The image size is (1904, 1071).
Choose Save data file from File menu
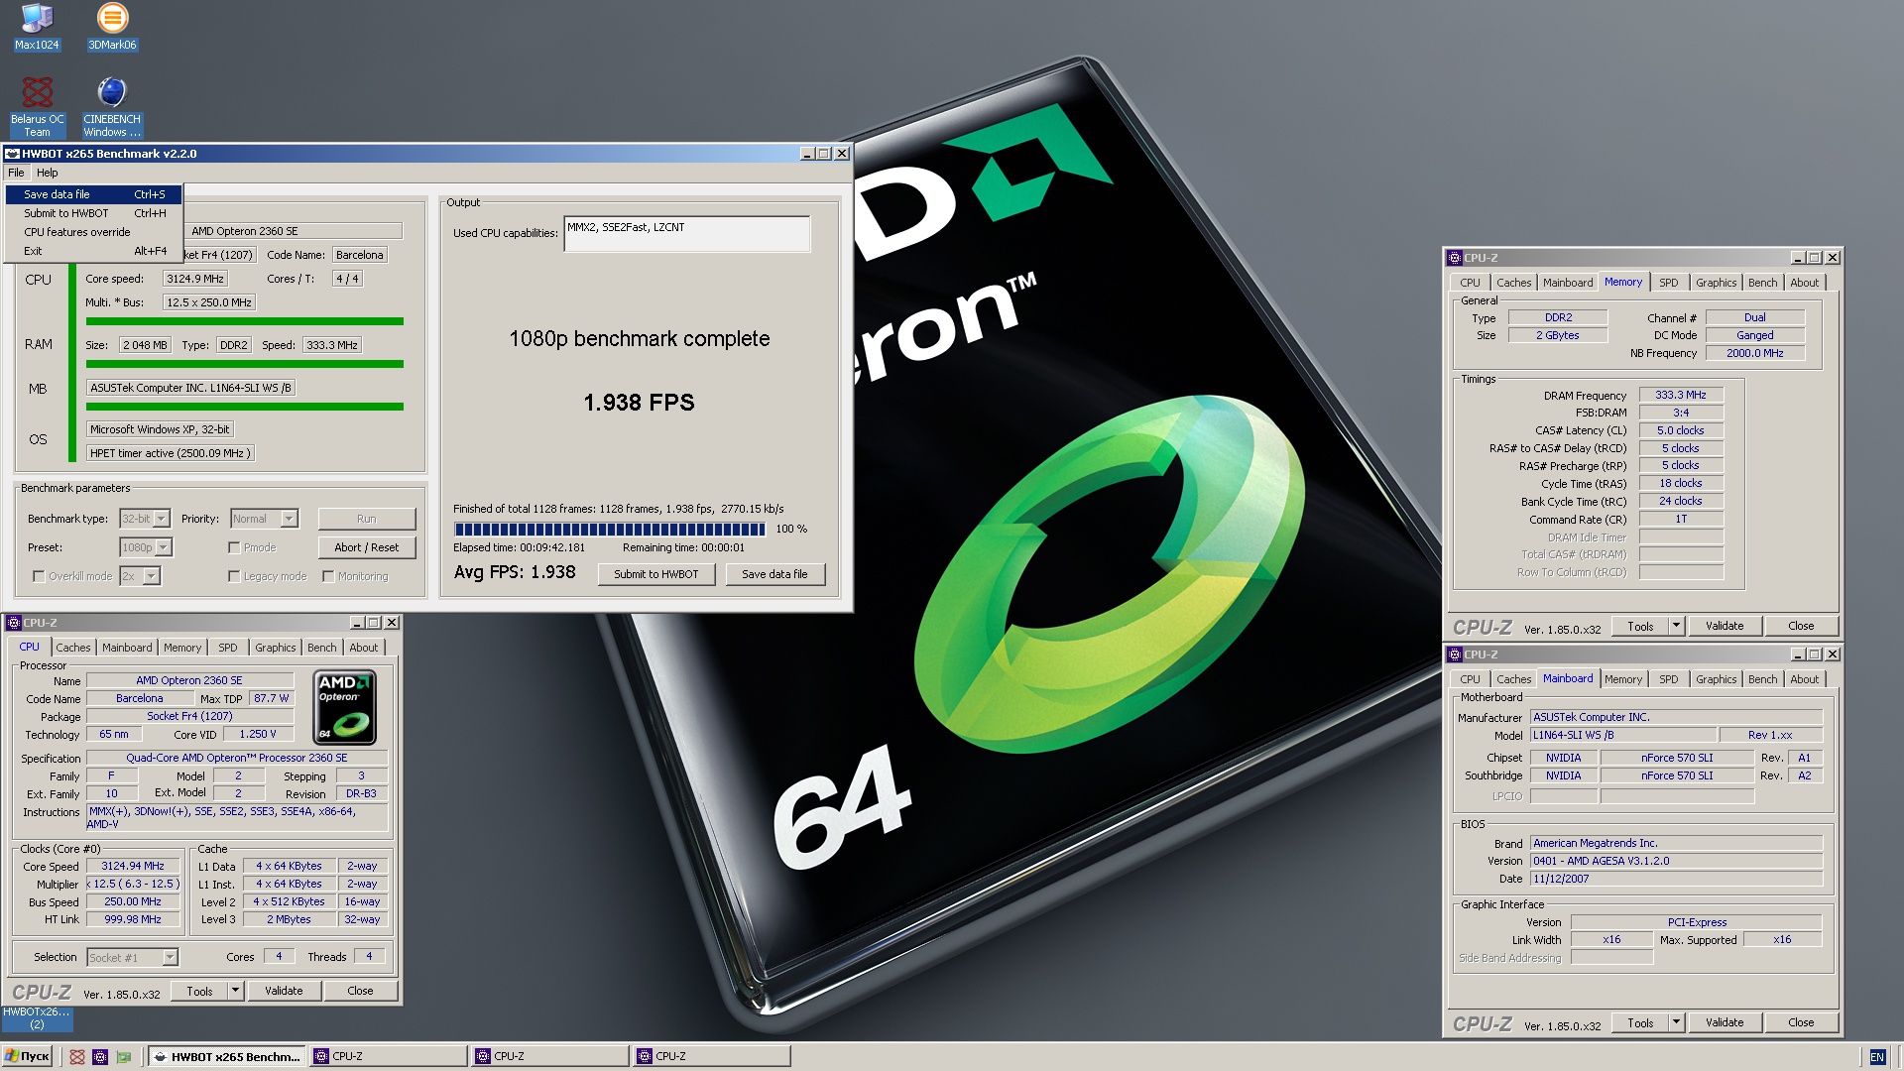coord(94,194)
